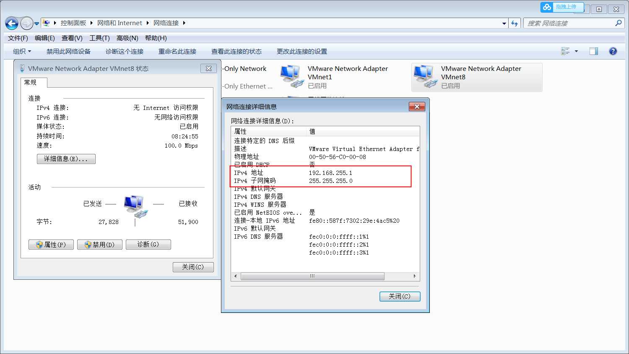Click 关闭(C) in 网络连接详细信息 dialog

[400, 297]
